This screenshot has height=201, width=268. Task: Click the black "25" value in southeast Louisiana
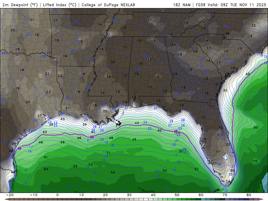point(105,111)
